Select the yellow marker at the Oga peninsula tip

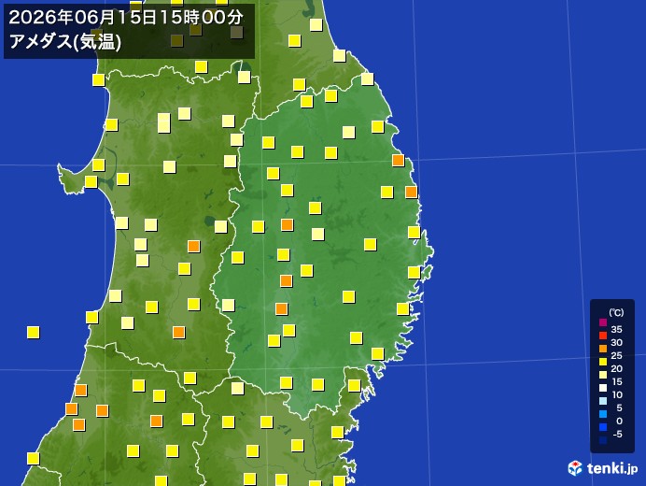click(x=91, y=181)
